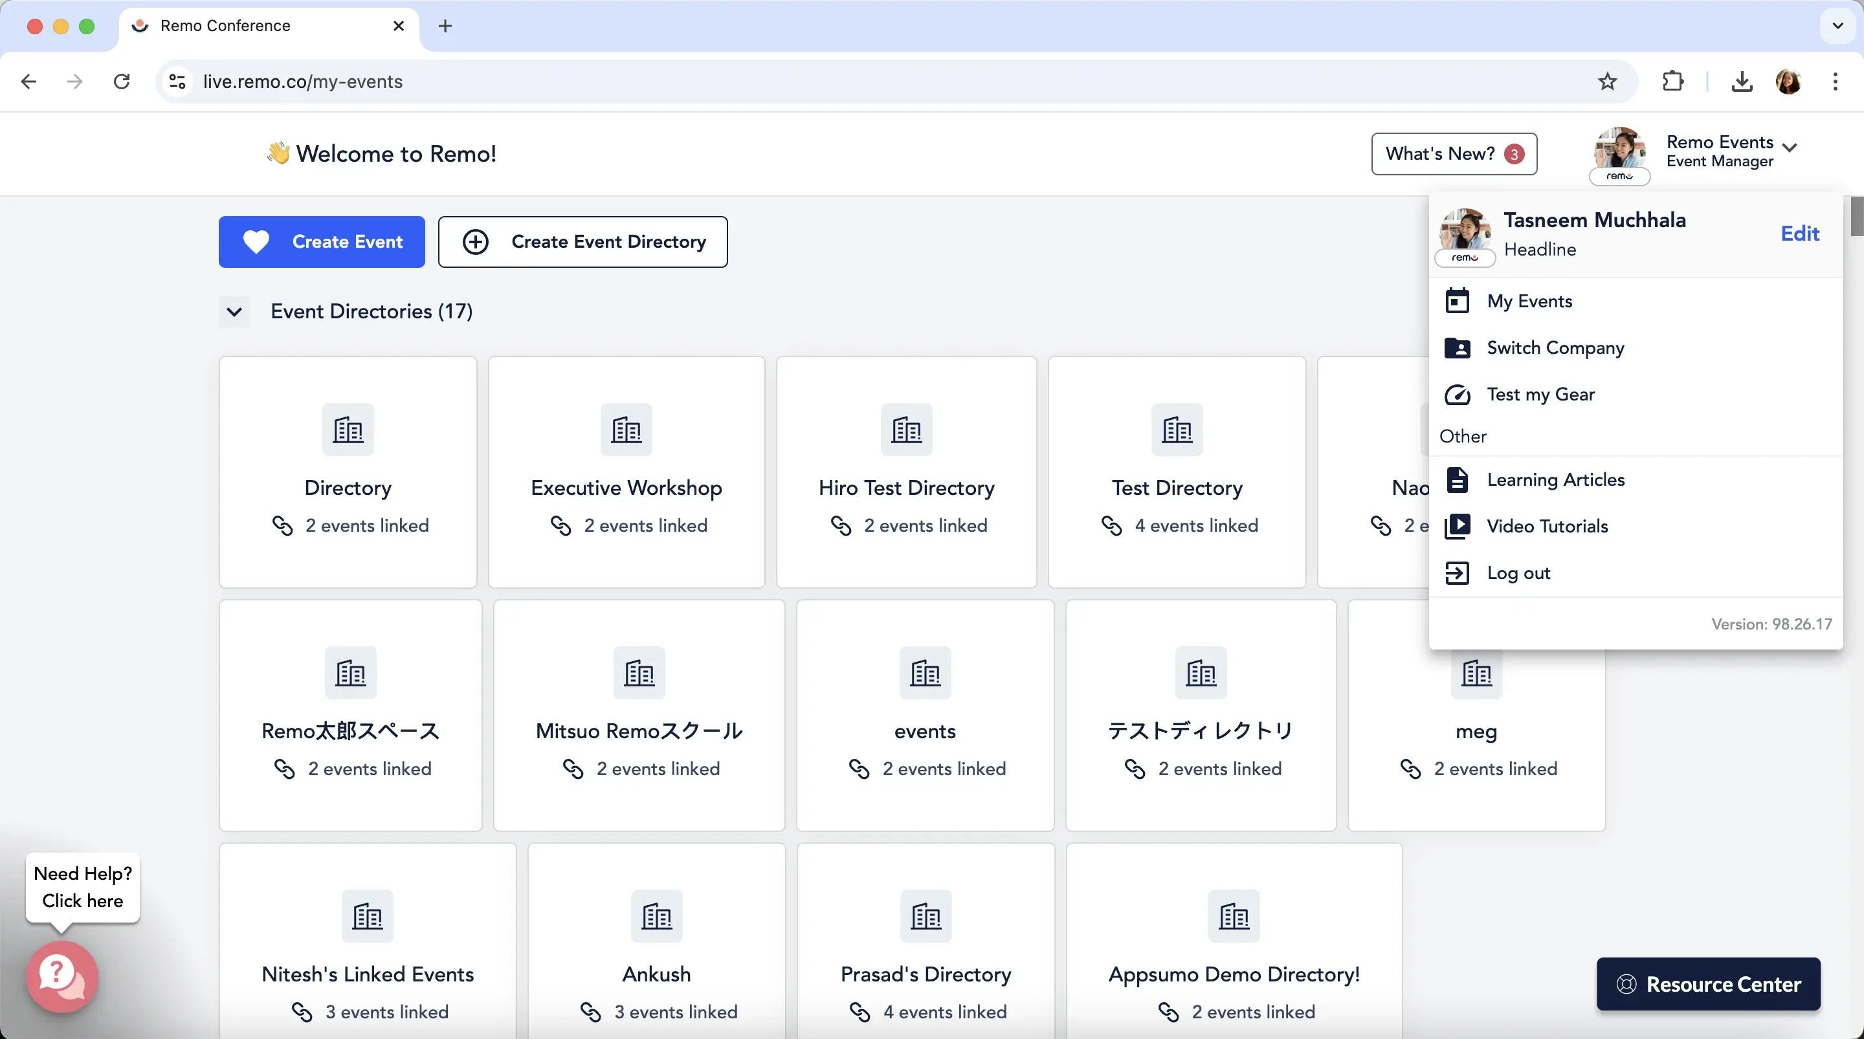Close the Remo Conference tab

pyautogui.click(x=398, y=26)
